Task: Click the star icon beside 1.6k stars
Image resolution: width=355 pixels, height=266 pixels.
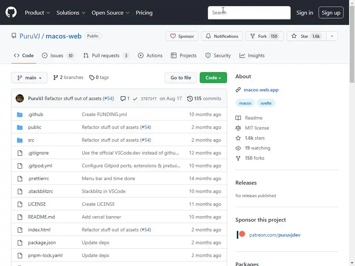Action: click(x=238, y=138)
